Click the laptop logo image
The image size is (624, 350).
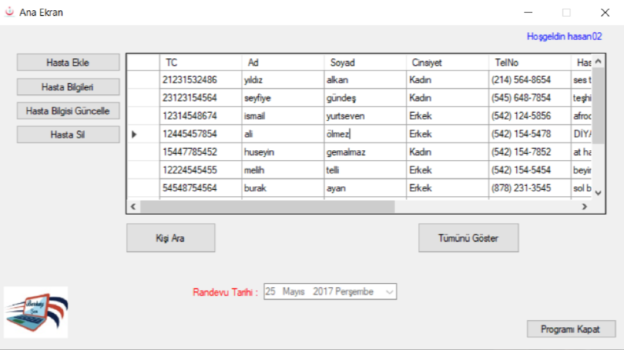click(36, 312)
